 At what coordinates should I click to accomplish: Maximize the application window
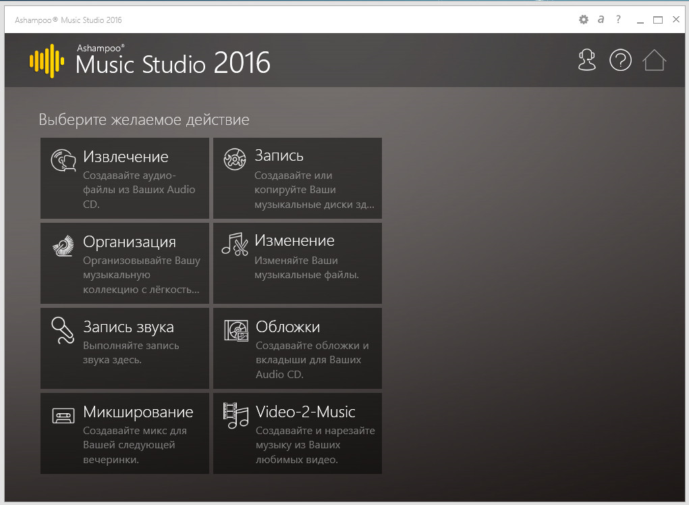[658, 20]
